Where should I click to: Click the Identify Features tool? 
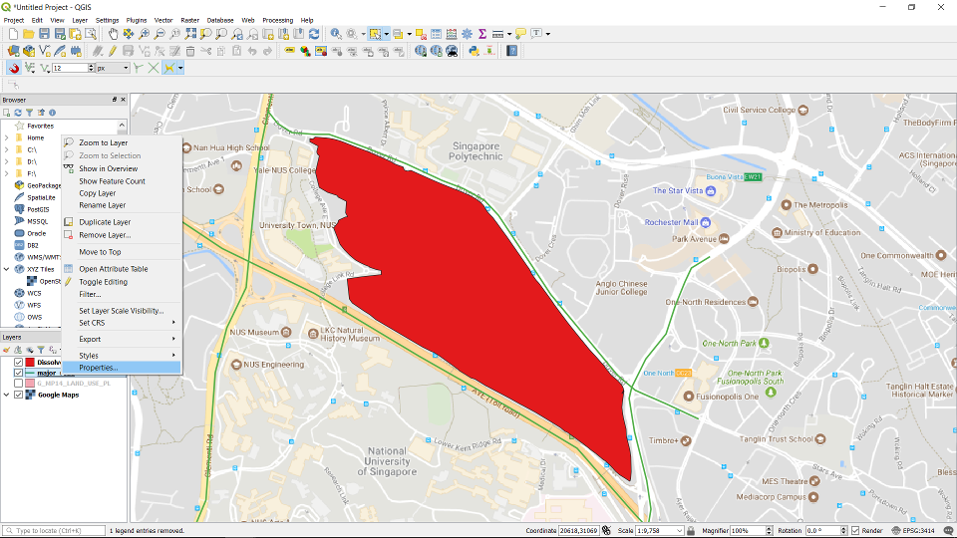(x=336, y=34)
